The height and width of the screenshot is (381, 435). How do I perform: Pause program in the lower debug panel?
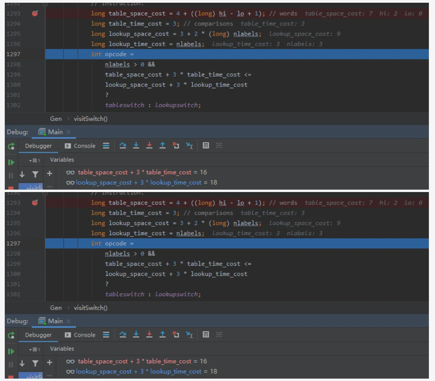(x=11, y=364)
